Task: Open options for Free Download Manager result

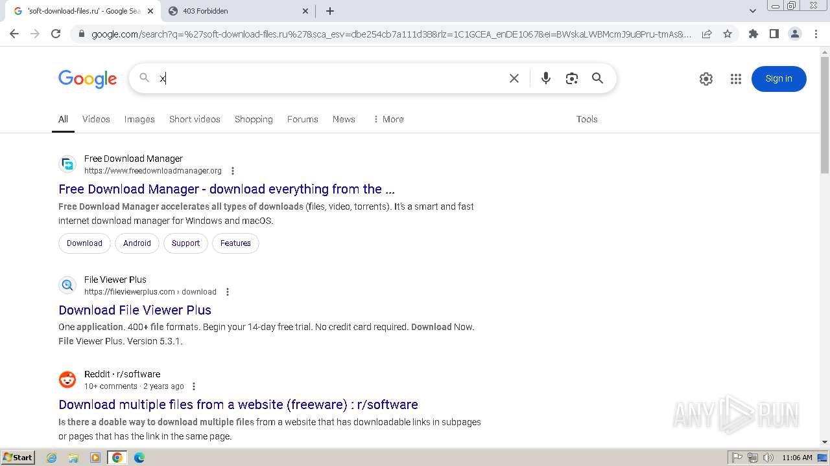Action: (233, 171)
